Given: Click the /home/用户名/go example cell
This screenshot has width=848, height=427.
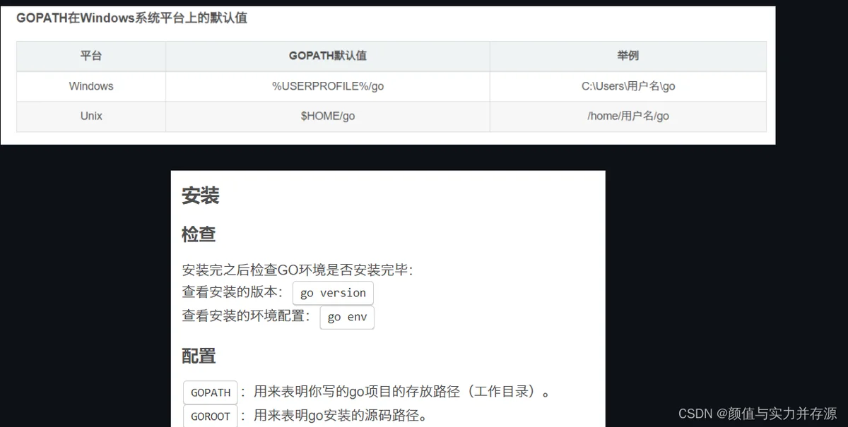Looking at the screenshot, I should tap(628, 116).
